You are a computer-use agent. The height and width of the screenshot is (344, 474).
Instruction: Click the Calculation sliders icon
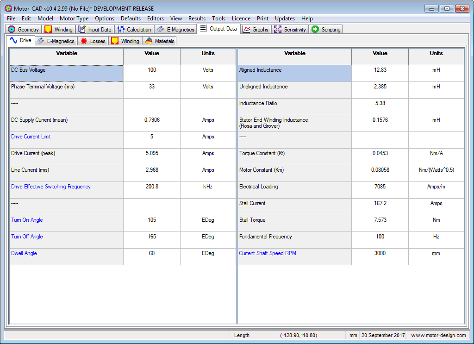(121, 29)
